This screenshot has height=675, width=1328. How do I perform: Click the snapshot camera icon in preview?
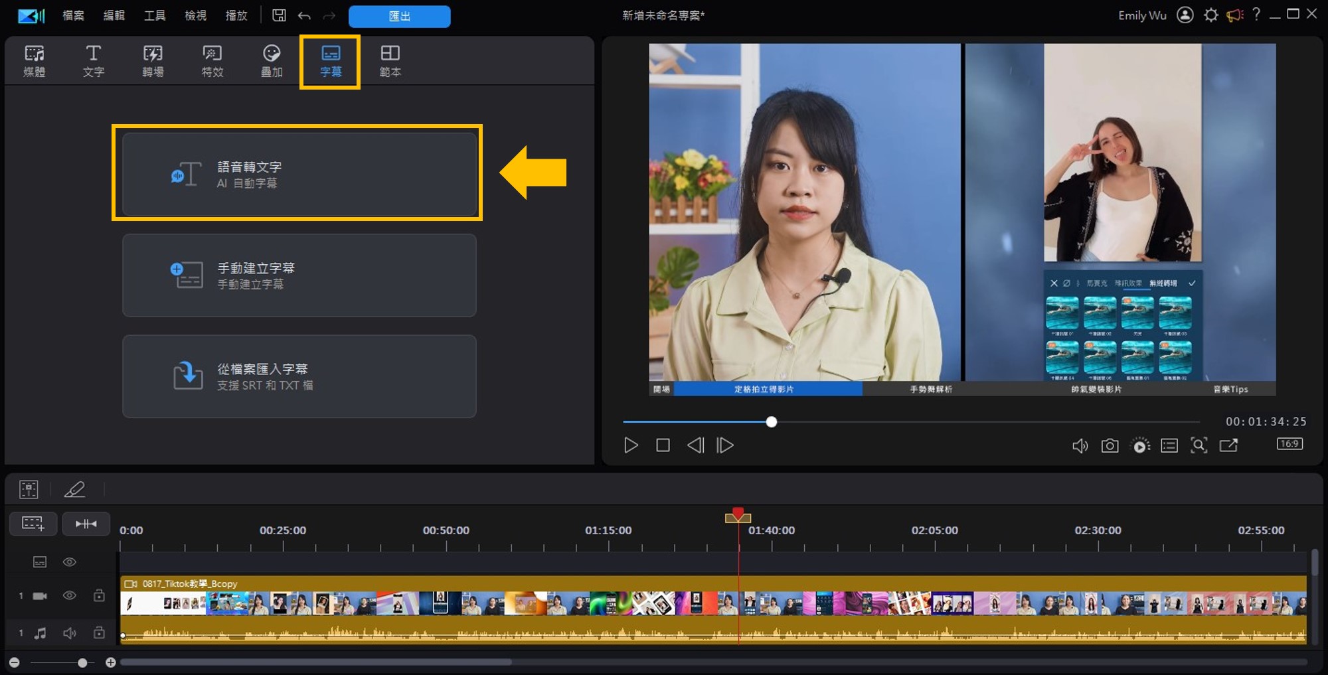coord(1110,445)
